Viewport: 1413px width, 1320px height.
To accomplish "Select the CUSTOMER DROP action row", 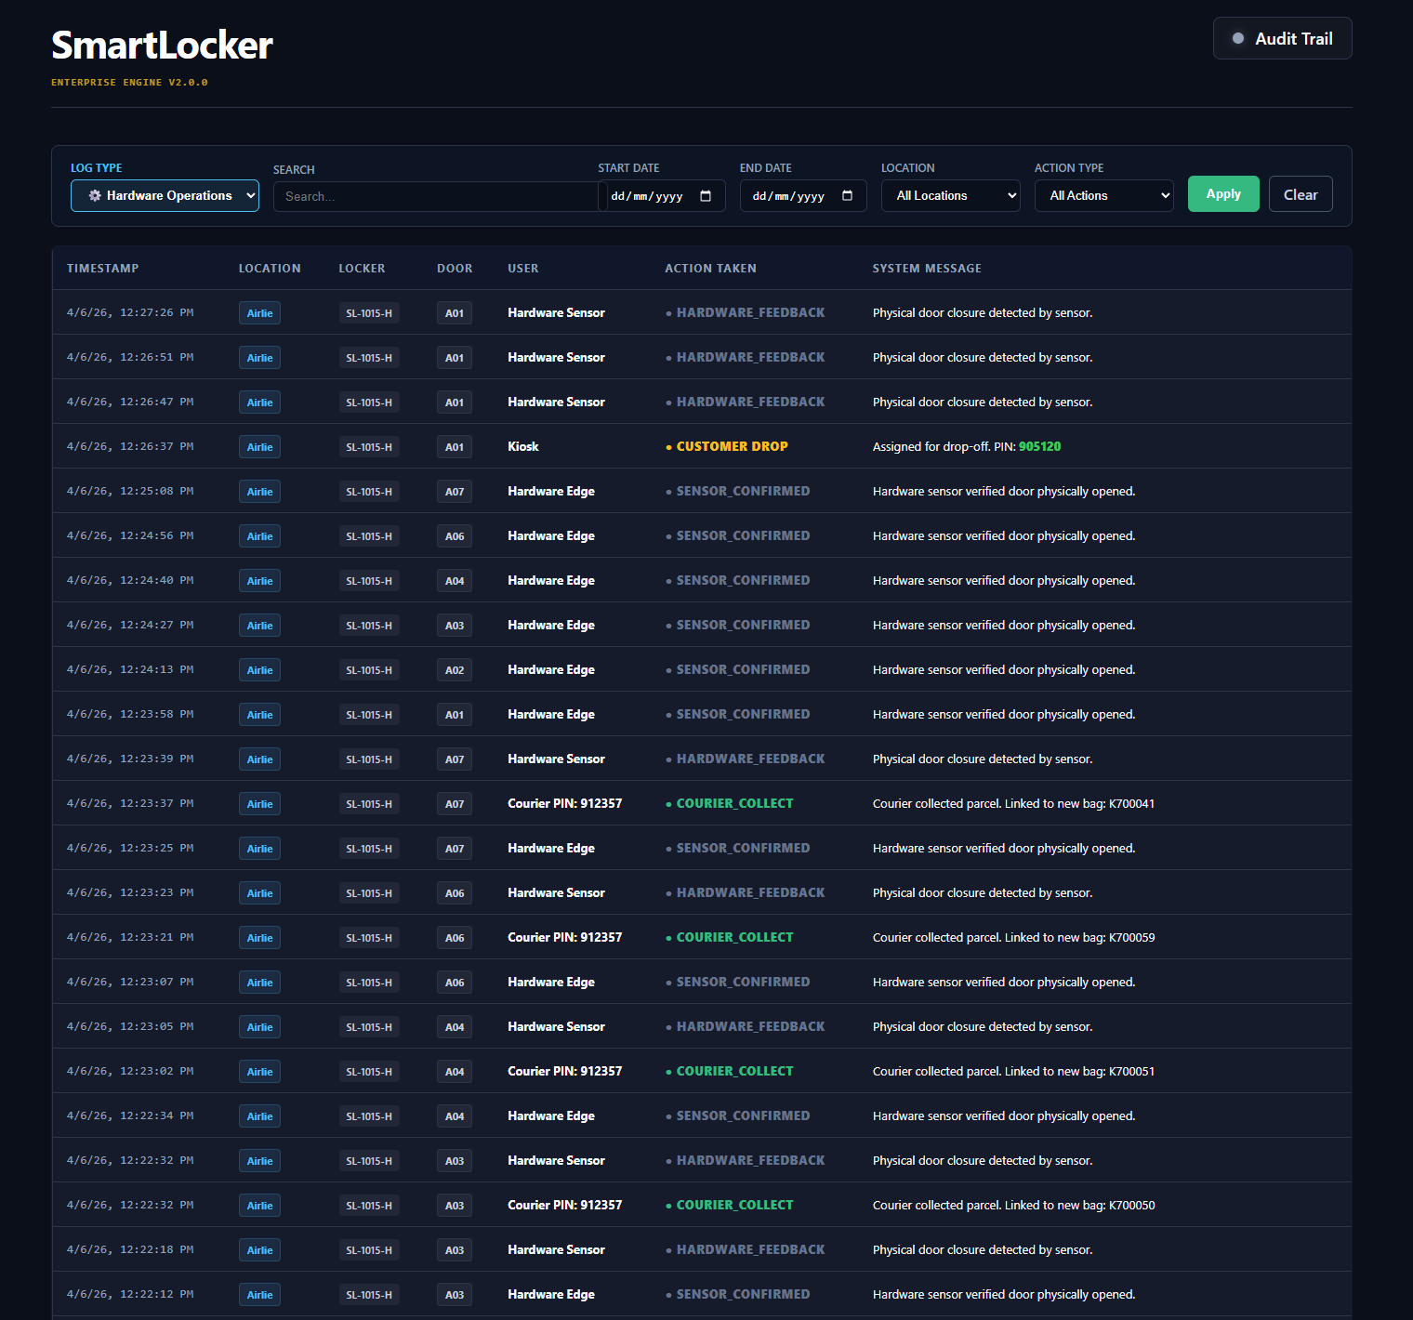I will pyautogui.click(x=732, y=447).
